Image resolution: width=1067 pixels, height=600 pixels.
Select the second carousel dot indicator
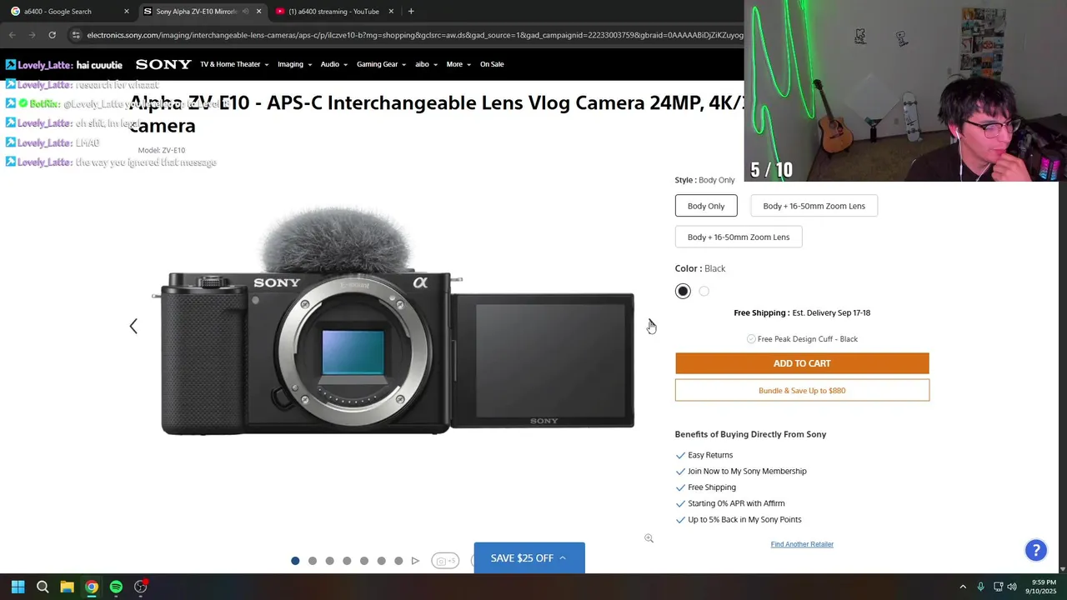[x=313, y=561]
